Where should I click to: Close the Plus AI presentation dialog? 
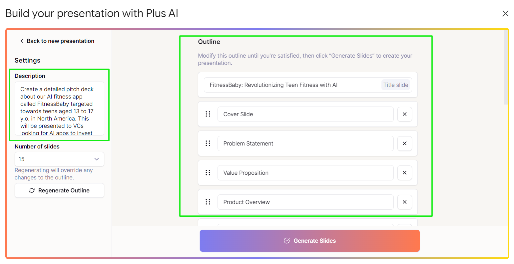(x=505, y=14)
